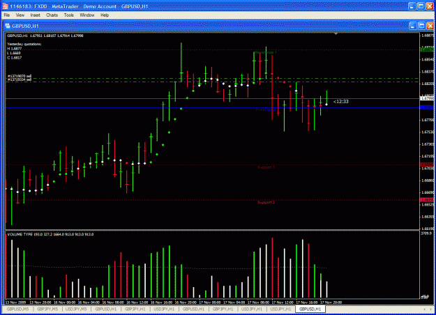Click the MetaTrader app icon in title bar
This screenshot has height=315, width=436.
pyautogui.click(x=5, y=6)
